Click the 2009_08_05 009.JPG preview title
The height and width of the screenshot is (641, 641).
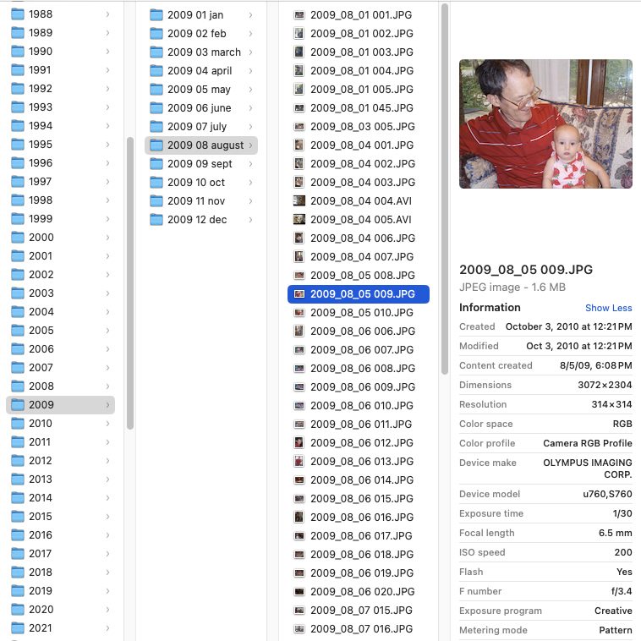click(x=526, y=270)
